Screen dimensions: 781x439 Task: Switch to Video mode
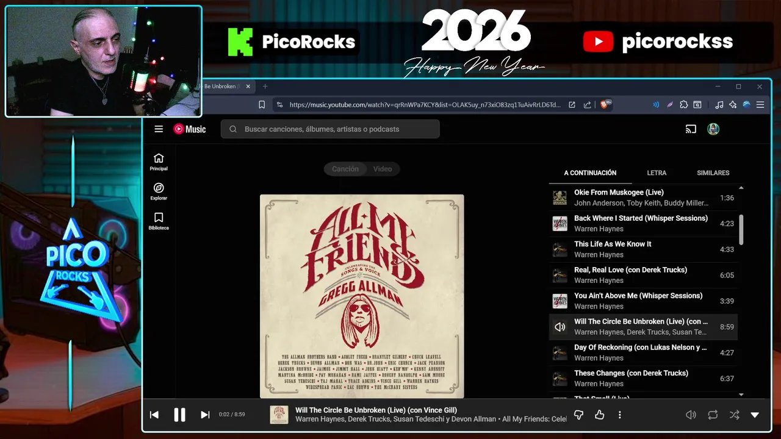click(x=383, y=169)
